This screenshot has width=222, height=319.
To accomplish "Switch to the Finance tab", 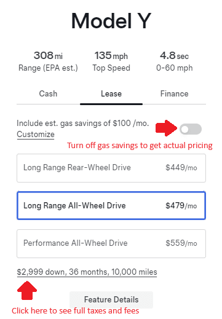I will click(x=174, y=94).
